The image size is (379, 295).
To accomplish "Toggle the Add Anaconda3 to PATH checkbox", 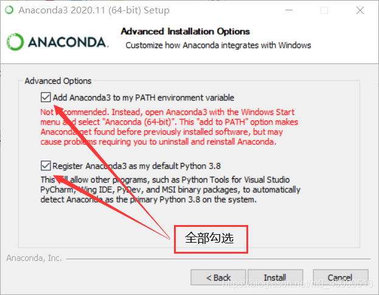I will point(46,97).
